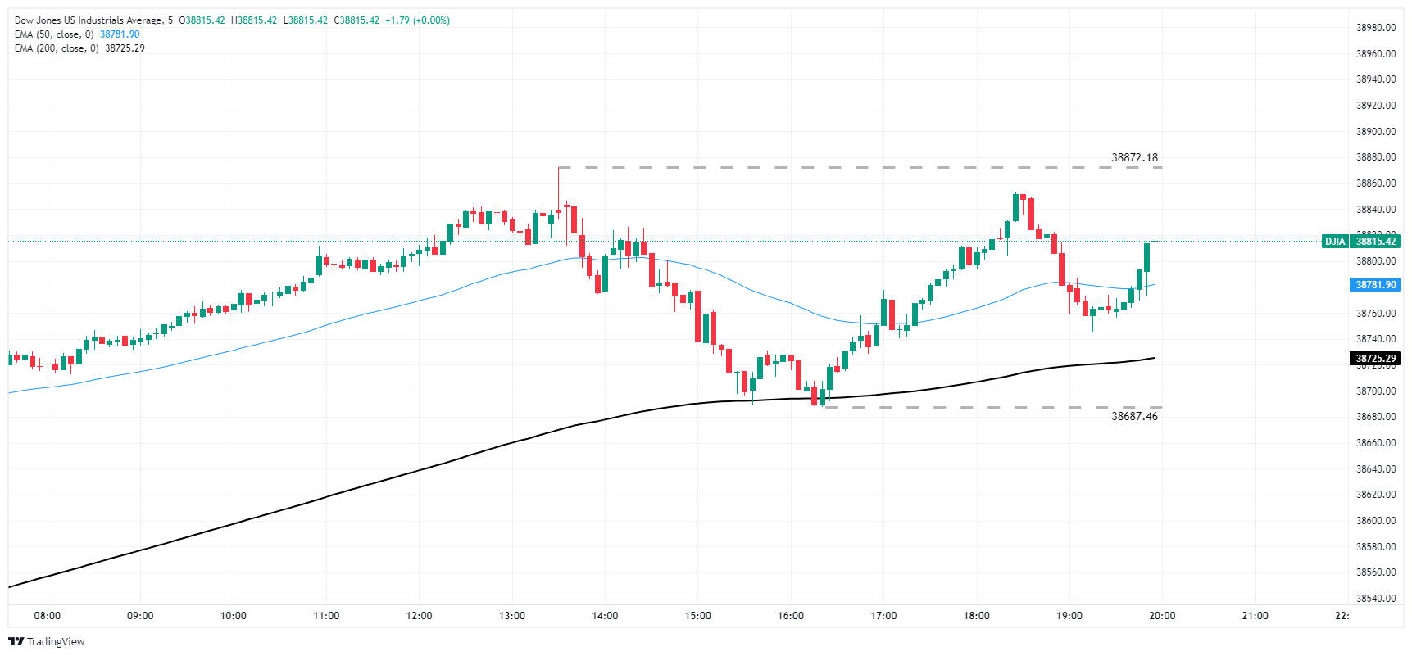Click the green 38815.42 current price label
The image size is (1412, 656).
click(x=1375, y=242)
